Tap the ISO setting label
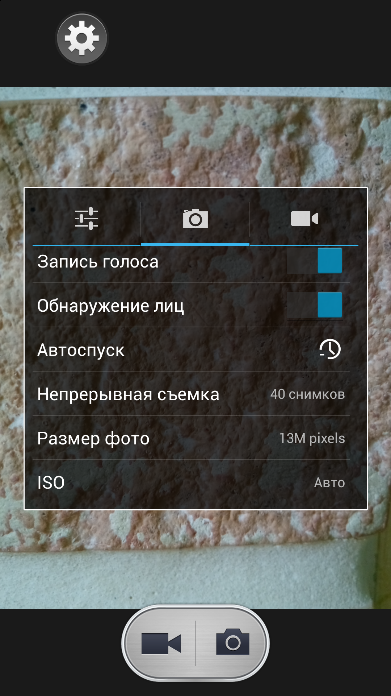The width and height of the screenshot is (391, 696). click(x=51, y=482)
